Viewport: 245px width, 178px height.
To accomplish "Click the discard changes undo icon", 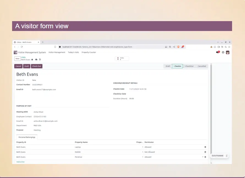I will pos(40,60).
